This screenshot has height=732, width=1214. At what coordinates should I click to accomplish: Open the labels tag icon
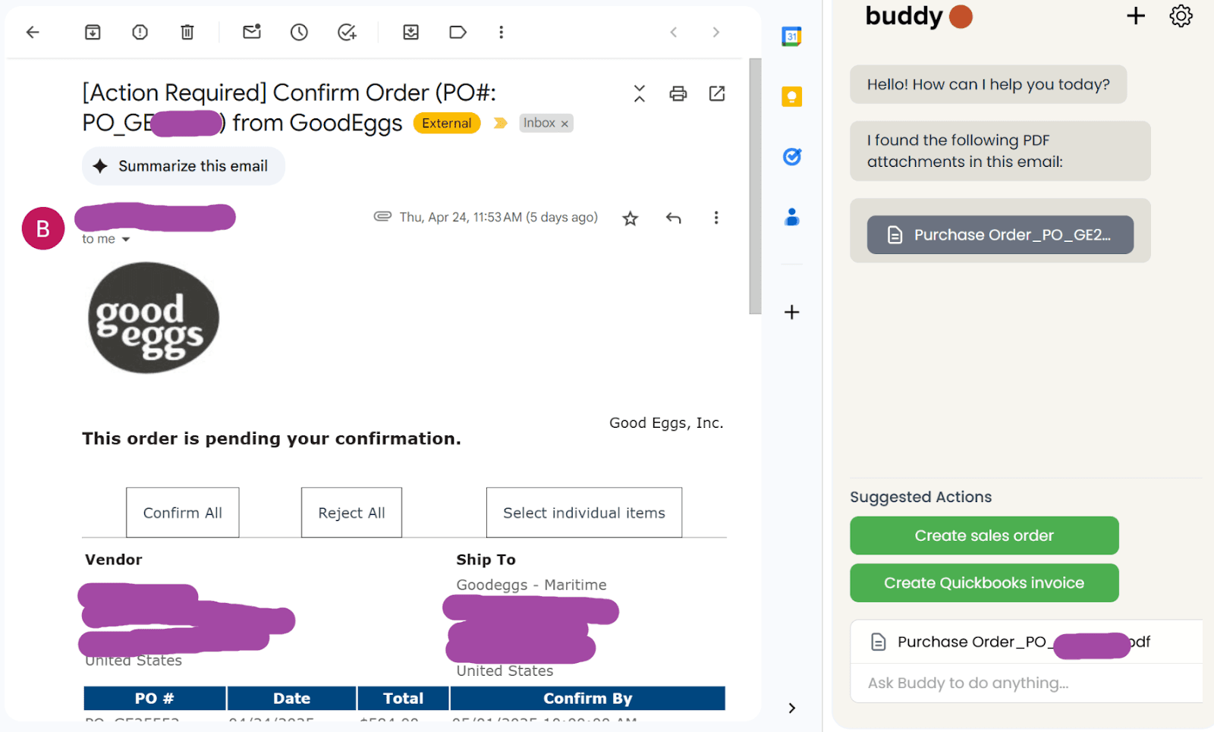[458, 32]
